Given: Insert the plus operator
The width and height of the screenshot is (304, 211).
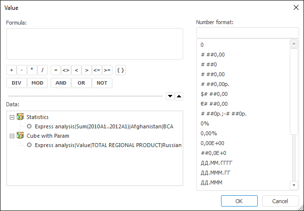Looking at the screenshot, I should click(12, 70).
